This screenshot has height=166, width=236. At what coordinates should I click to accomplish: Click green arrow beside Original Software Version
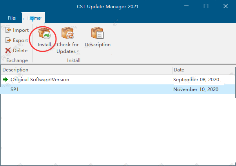5,79
